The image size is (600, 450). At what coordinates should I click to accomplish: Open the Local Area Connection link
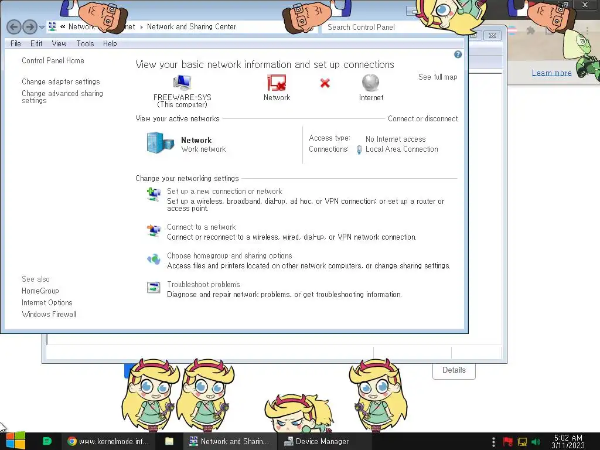[402, 149]
